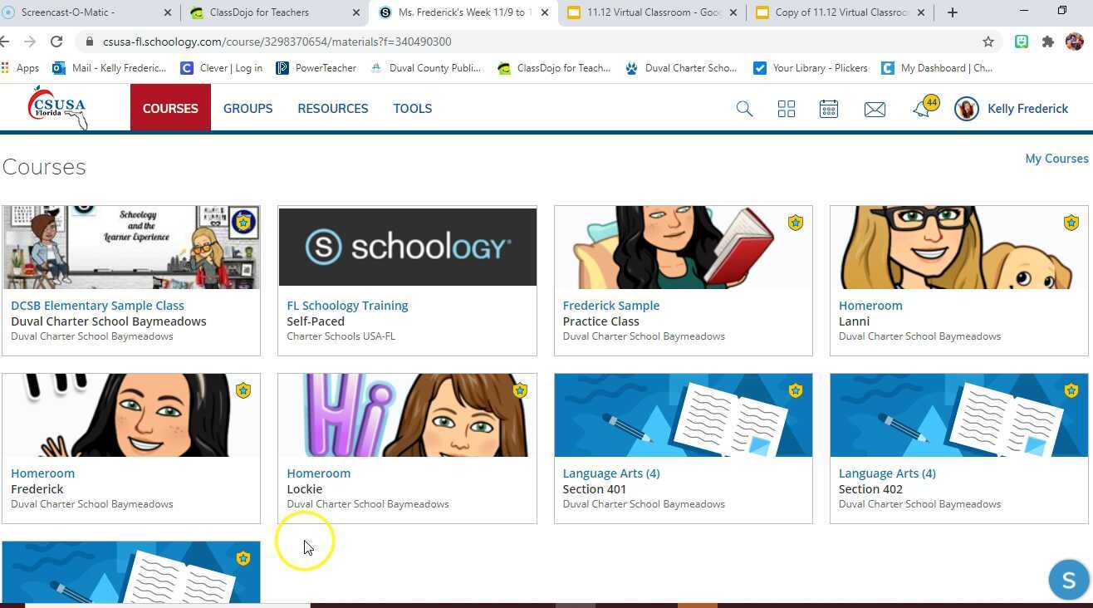Viewport: 1093px width, 608px height.
Task: Open the Your Library - Plickers bookmark
Action: [811, 68]
